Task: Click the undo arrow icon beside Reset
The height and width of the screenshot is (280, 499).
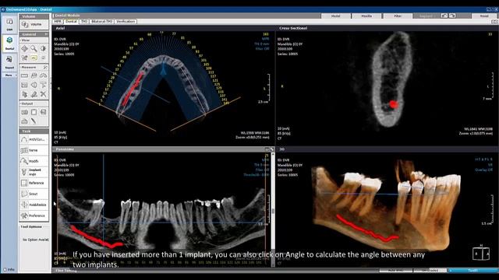Action: [444, 16]
